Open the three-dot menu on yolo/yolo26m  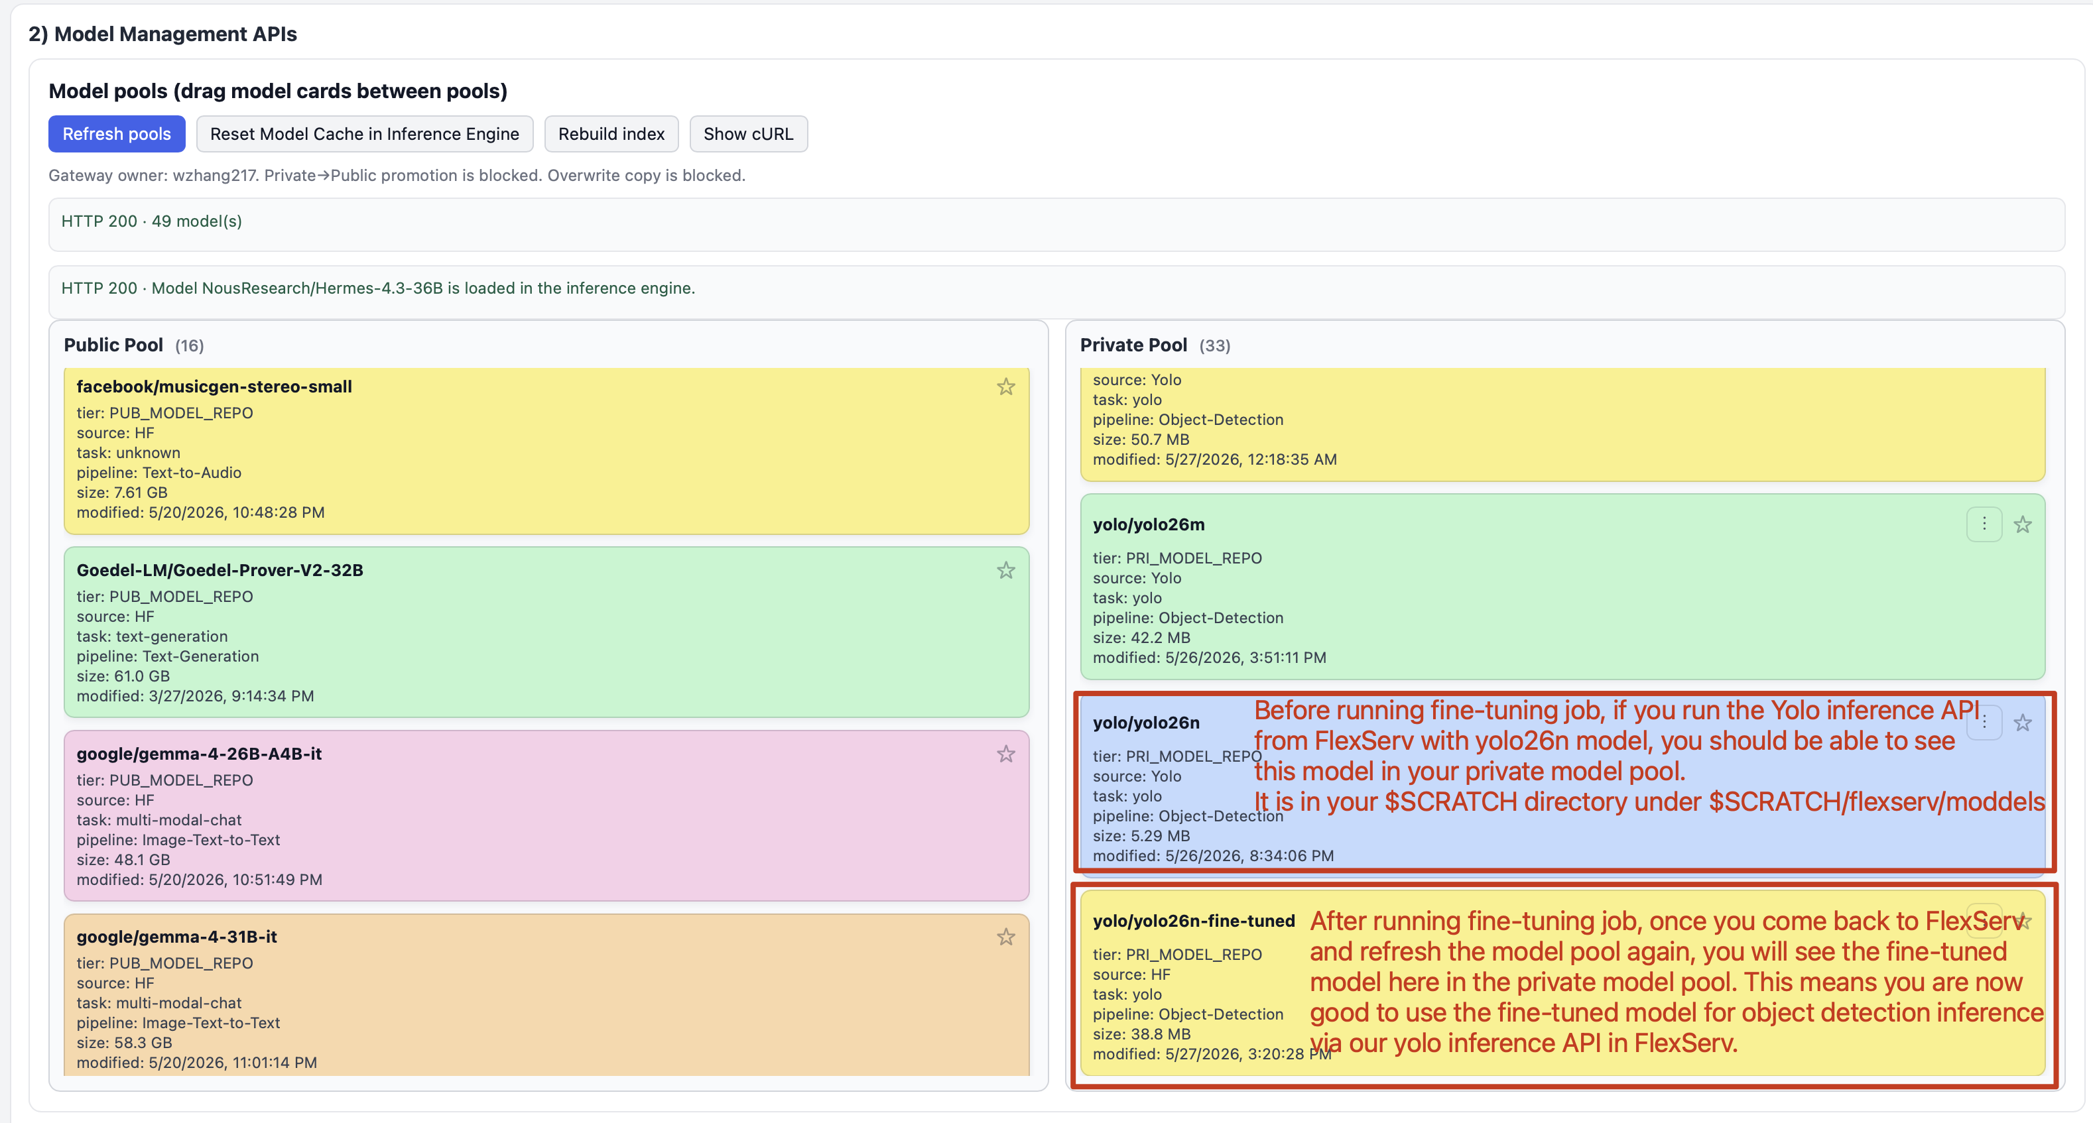(1984, 524)
